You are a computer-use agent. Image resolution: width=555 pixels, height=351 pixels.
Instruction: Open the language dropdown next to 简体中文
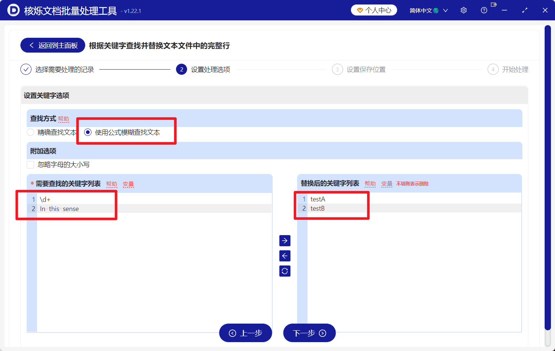click(x=445, y=10)
